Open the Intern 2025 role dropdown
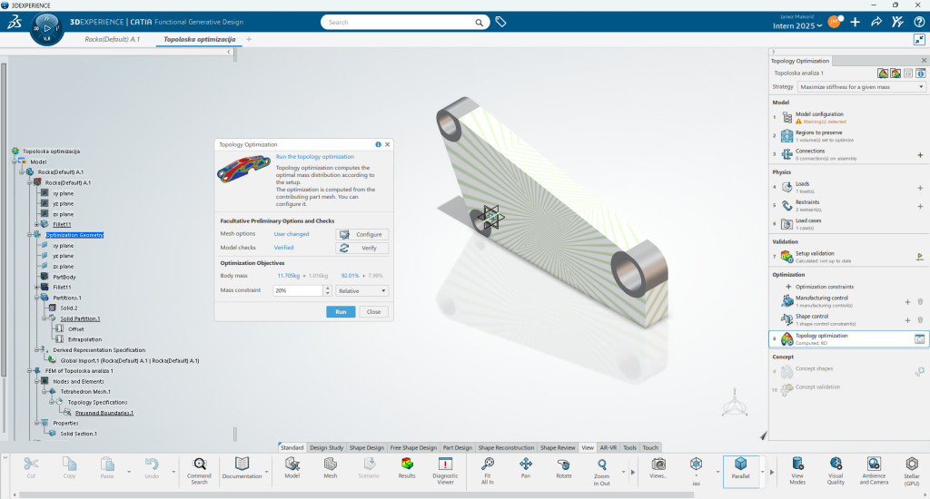 click(797, 25)
